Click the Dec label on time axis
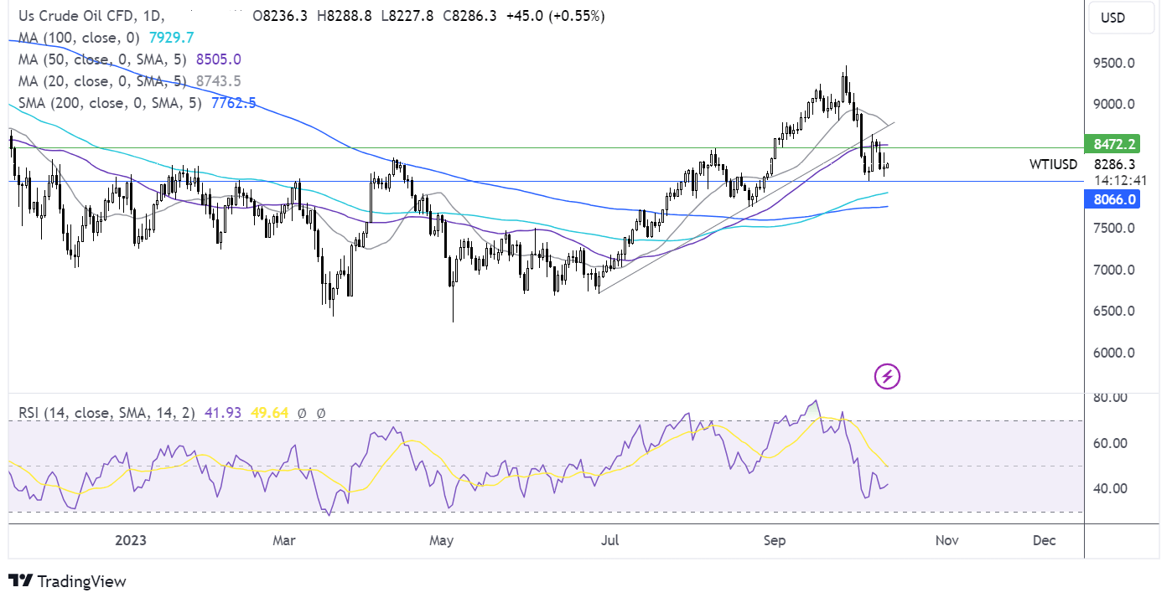Viewport: 1172px width, 603px height. [1044, 541]
